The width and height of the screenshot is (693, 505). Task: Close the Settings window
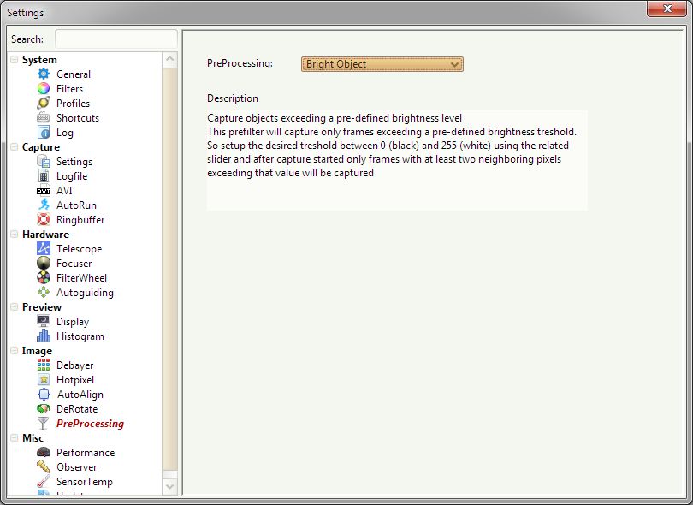[x=667, y=9]
